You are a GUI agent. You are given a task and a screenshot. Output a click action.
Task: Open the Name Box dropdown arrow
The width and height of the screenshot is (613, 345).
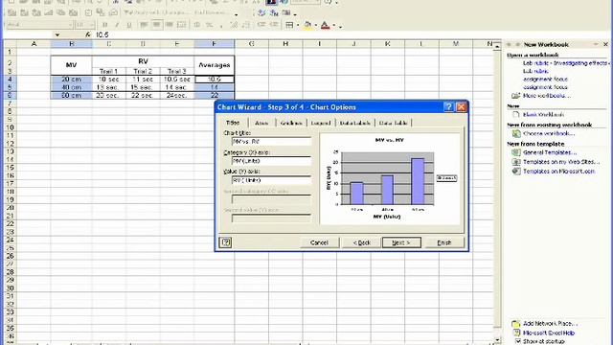pos(57,34)
